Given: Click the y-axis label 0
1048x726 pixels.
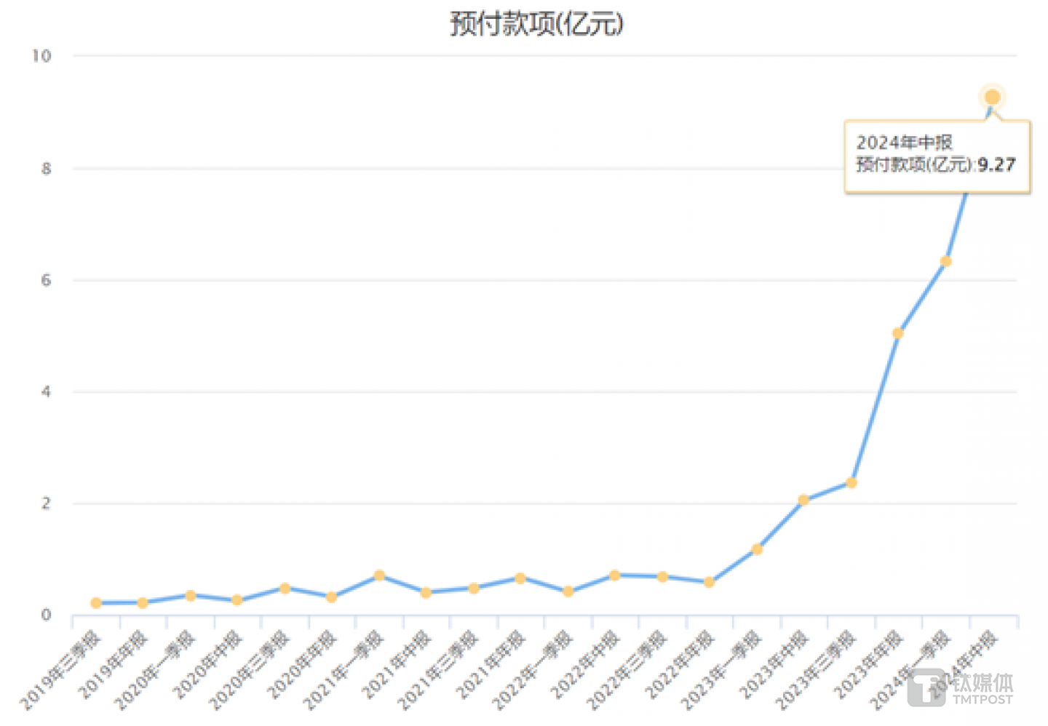Looking at the screenshot, I should [47, 615].
